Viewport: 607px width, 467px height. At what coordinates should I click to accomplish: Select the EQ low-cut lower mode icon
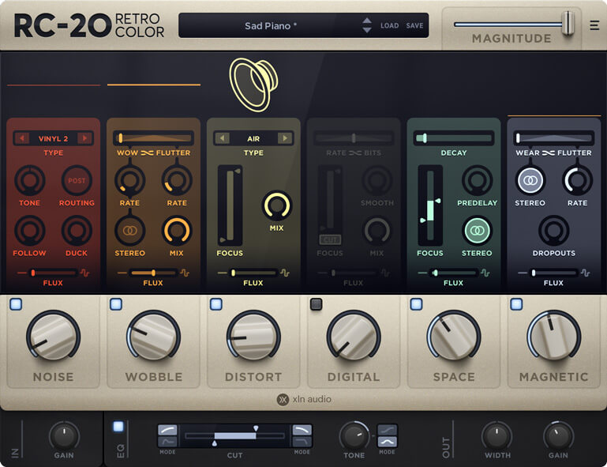coord(167,442)
